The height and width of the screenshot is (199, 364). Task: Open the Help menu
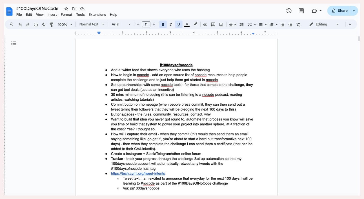114,15
